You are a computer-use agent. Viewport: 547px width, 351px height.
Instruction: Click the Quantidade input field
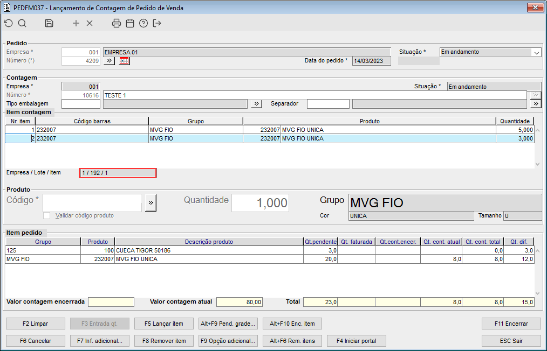[260, 203]
